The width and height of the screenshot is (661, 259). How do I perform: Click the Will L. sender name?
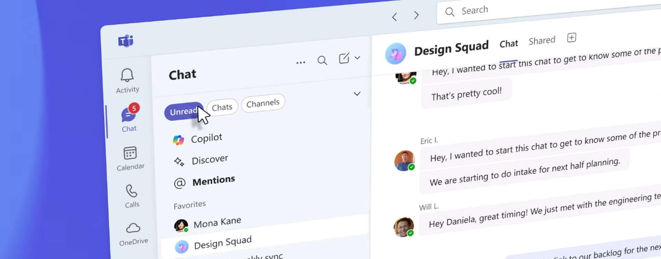(x=429, y=207)
